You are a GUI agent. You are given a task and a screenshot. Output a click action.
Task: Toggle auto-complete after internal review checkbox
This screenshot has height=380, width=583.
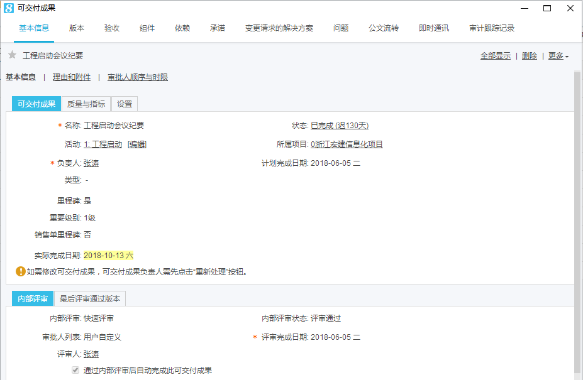coord(75,370)
